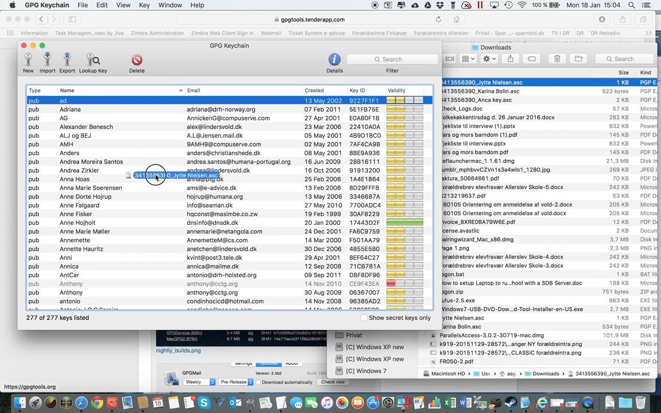Open the Dropbox menu bar icon

click(440, 5)
